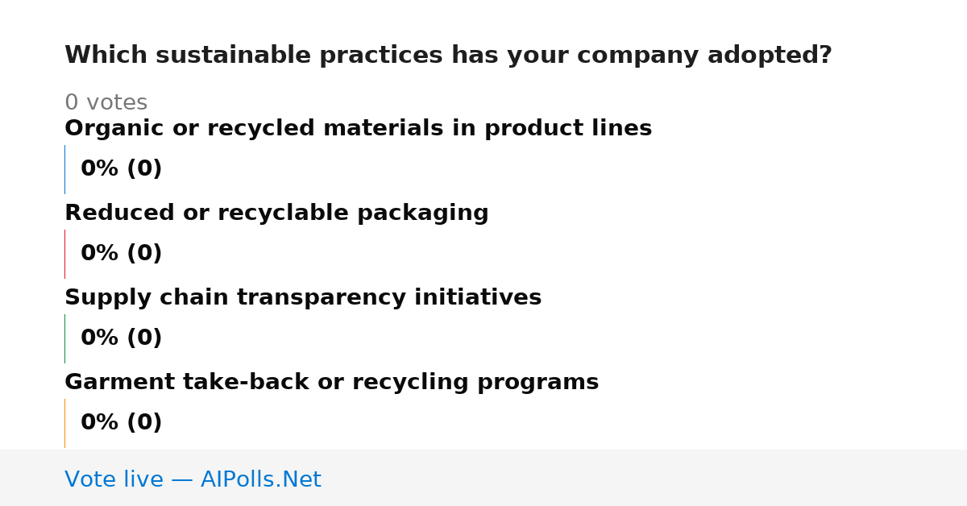Viewport: 967px width, 506px height.
Task: Click the word AIPolls.Net in footer
Action: (260, 479)
